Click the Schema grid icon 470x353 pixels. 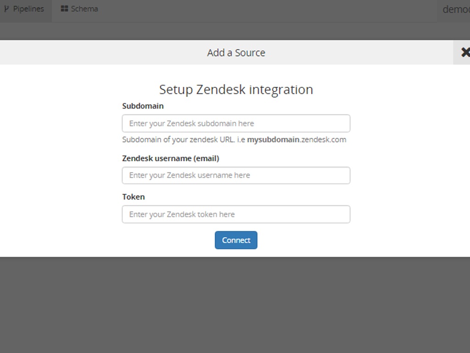64,9
